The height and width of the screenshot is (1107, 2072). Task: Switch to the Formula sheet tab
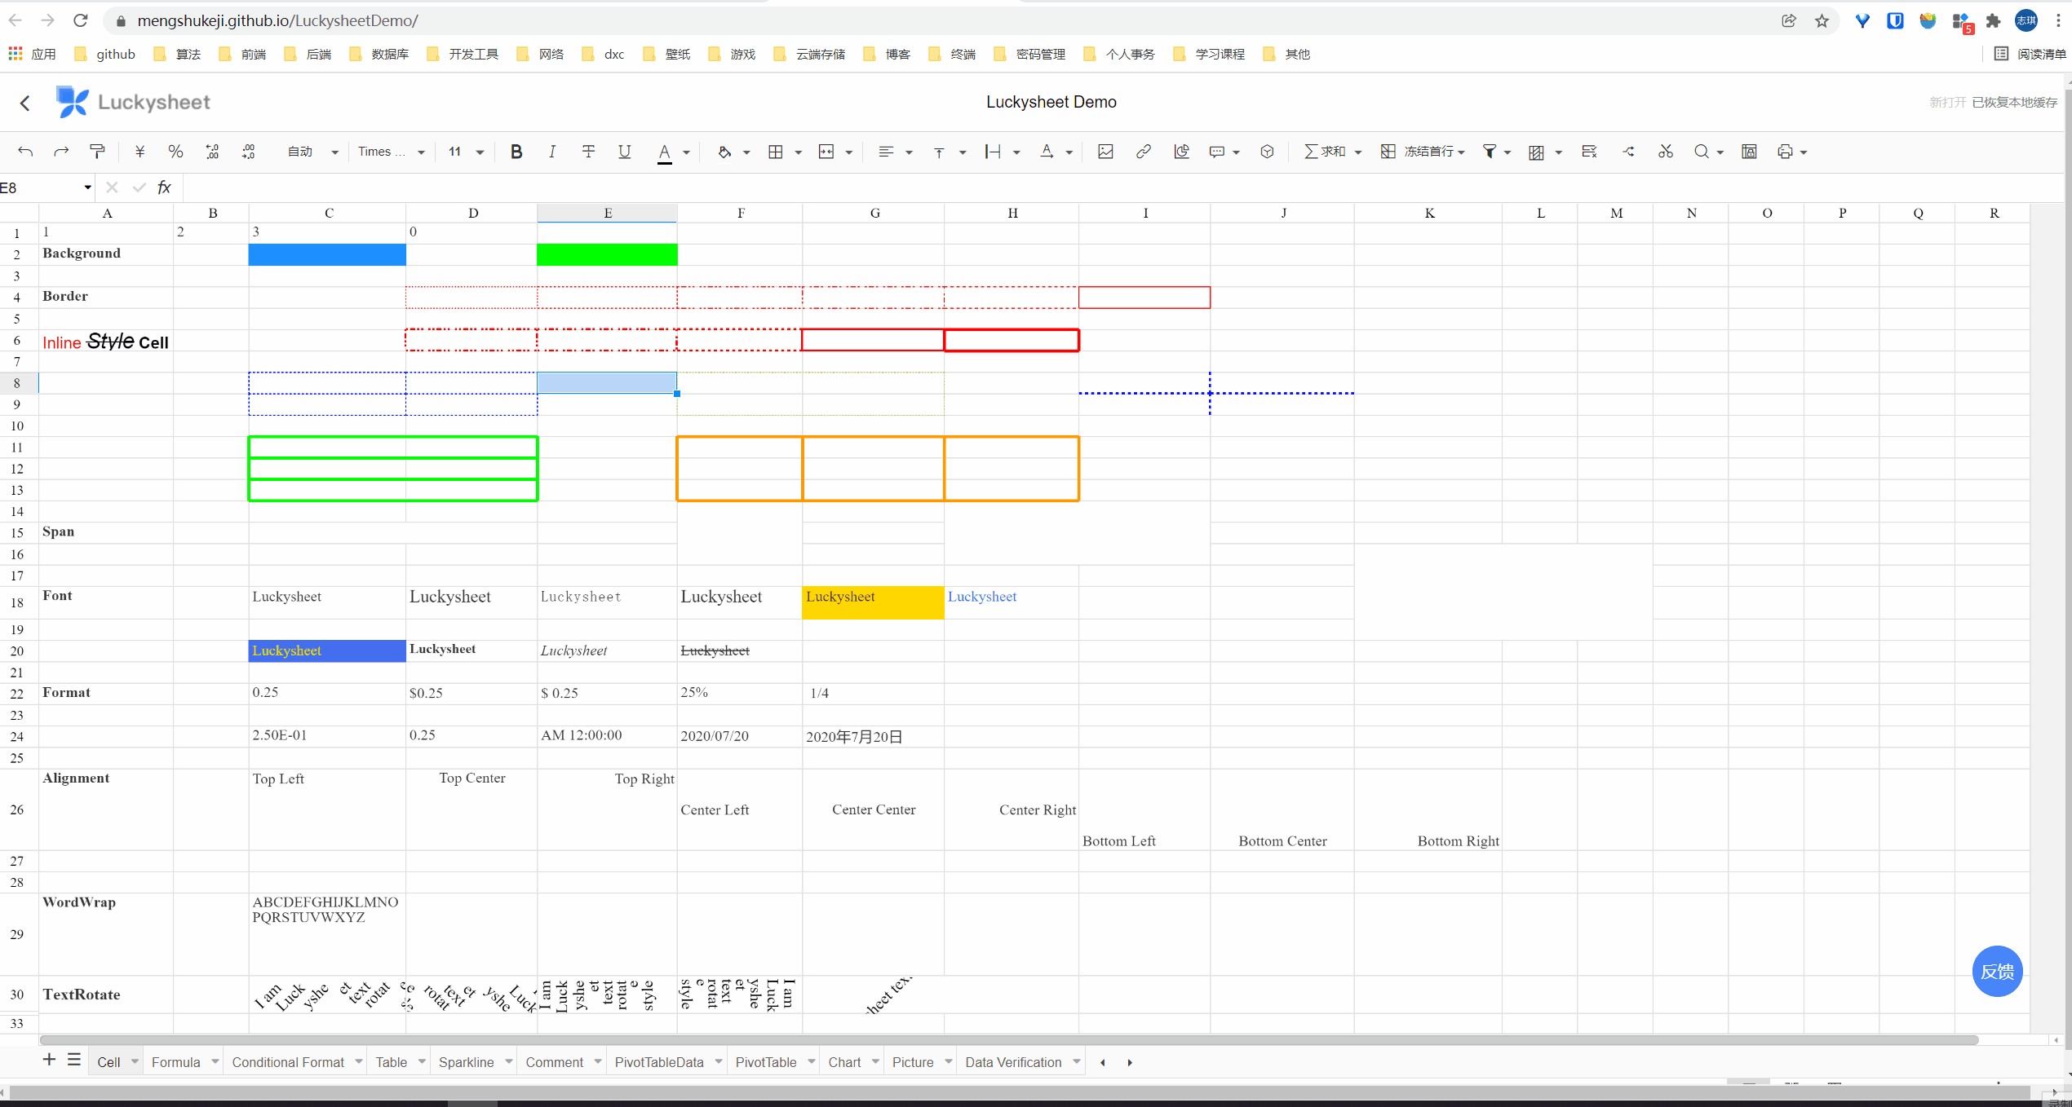175,1062
